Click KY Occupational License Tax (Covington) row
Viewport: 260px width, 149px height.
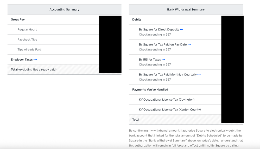point(167,100)
